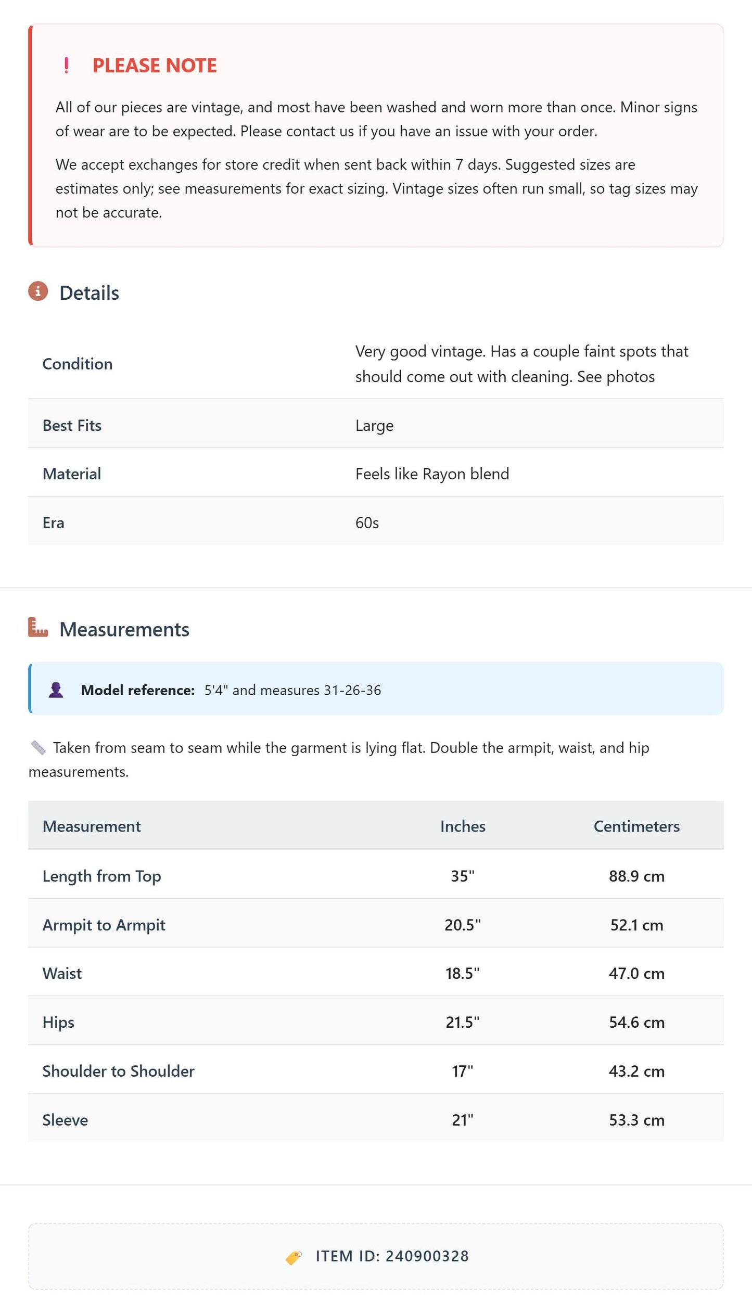Viewport: 752px width, 1314px height.
Task: Click the Centimeters column header
Action: [x=636, y=826]
